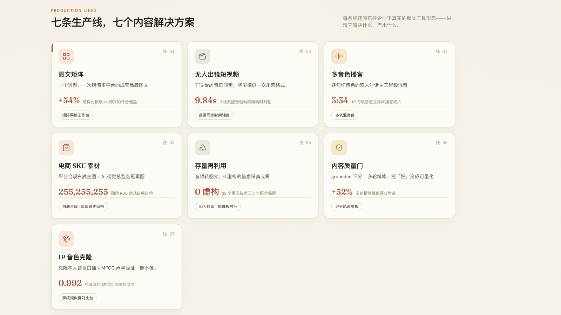Viewport: 561px width, 315px height.
Task: Open the 白底合规 · 冠军选优网格 tag
Action: (x=83, y=206)
